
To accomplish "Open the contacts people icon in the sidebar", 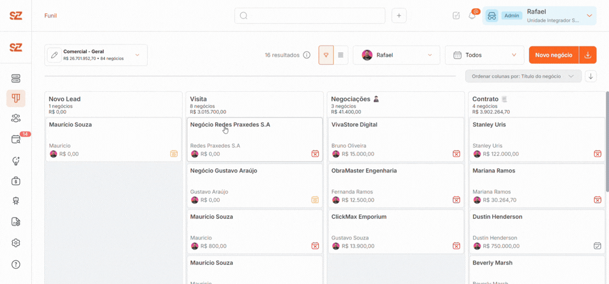I will click(16, 119).
